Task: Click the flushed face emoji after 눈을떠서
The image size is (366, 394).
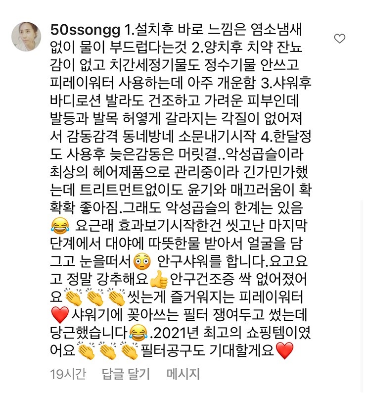Action: 142,261
